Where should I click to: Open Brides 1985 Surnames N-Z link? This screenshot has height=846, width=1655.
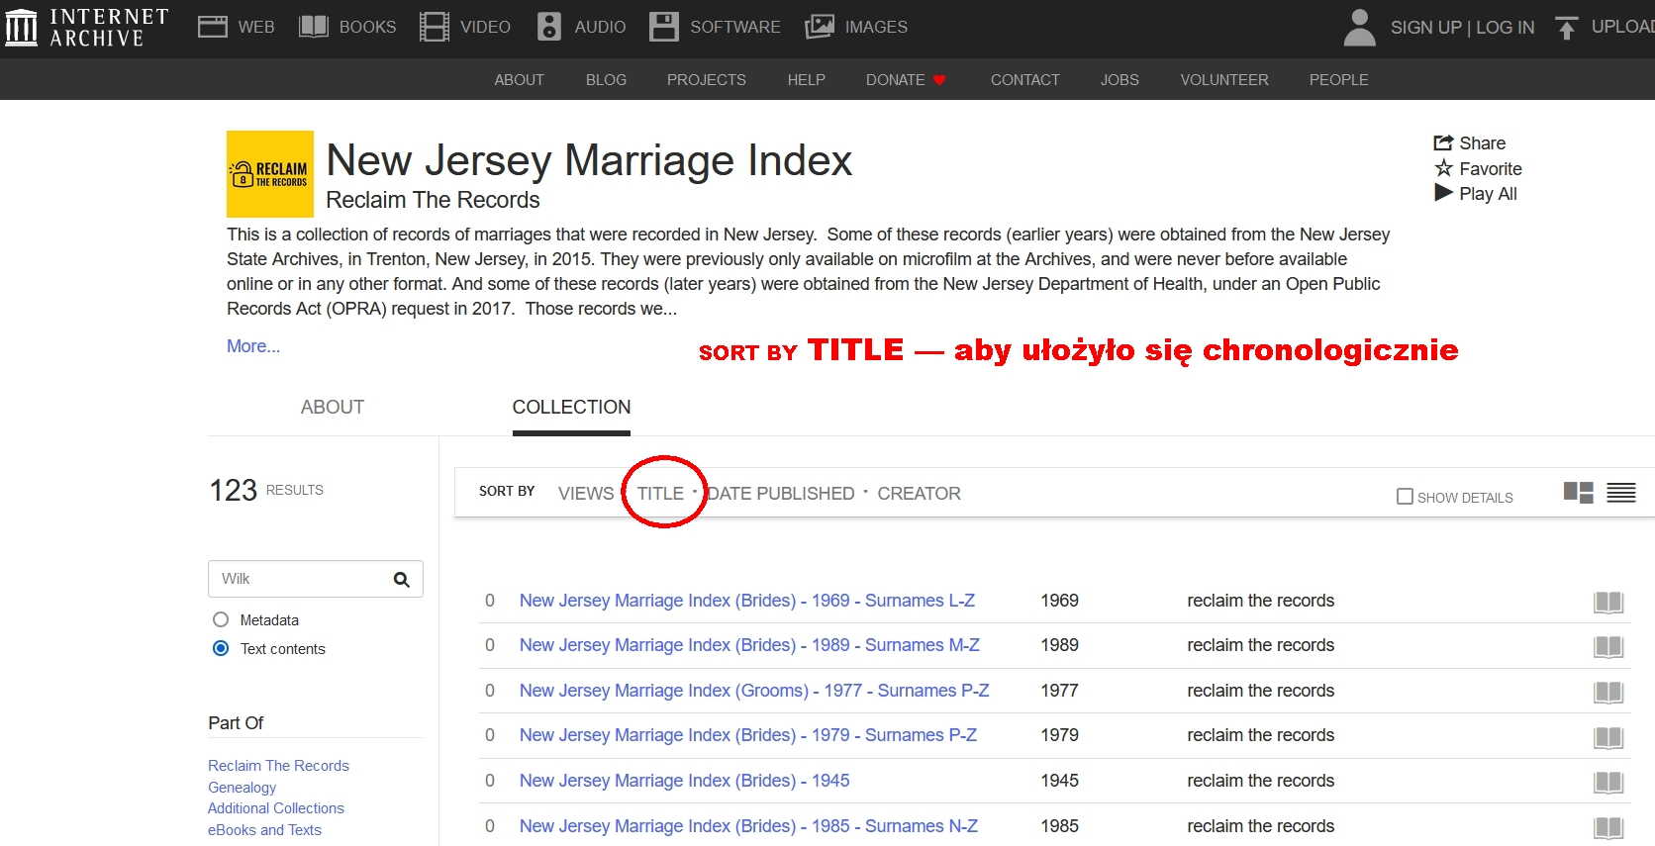[x=748, y=826]
